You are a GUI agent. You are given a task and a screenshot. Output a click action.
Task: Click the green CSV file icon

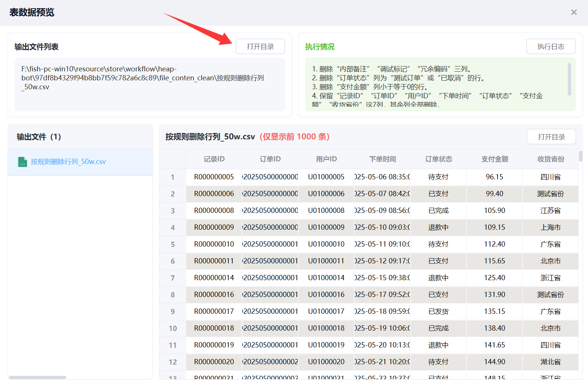(x=22, y=162)
